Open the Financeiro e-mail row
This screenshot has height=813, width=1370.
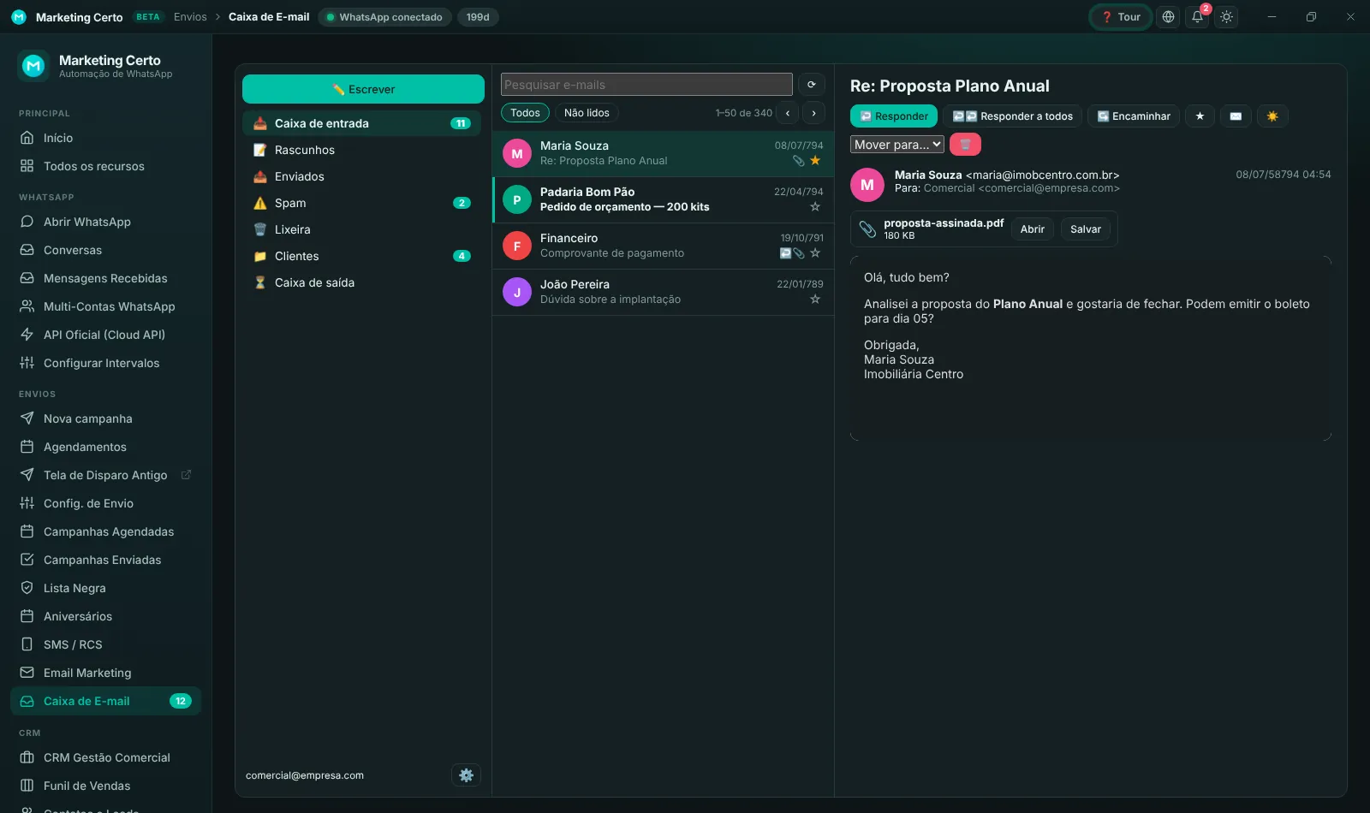[663, 246]
